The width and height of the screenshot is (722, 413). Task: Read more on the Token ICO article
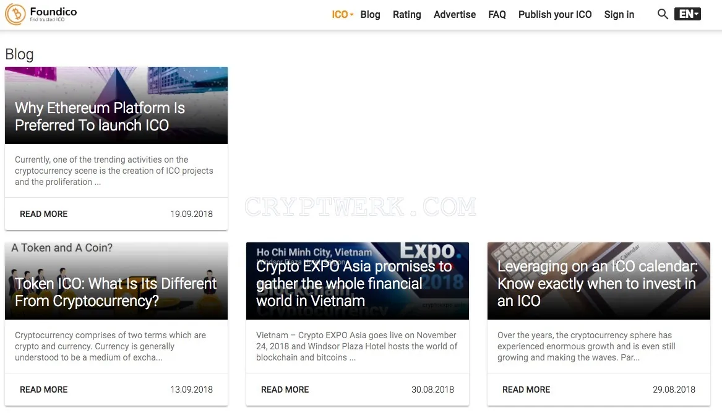44,390
